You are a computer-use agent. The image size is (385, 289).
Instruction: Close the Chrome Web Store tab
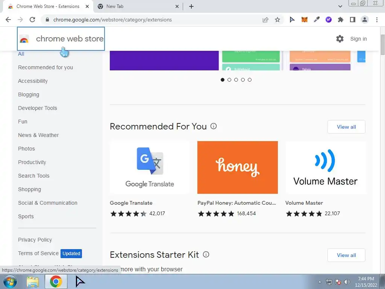tap(87, 6)
